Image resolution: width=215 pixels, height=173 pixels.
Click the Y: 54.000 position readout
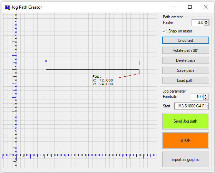pyautogui.click(x=103, y=84)
